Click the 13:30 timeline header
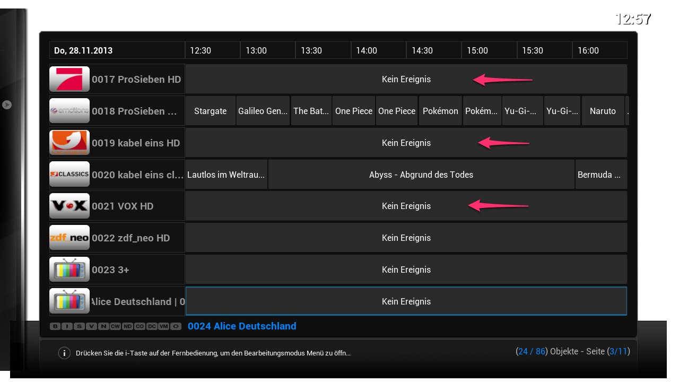Screen dimensions: 679x382 [323, 50]
